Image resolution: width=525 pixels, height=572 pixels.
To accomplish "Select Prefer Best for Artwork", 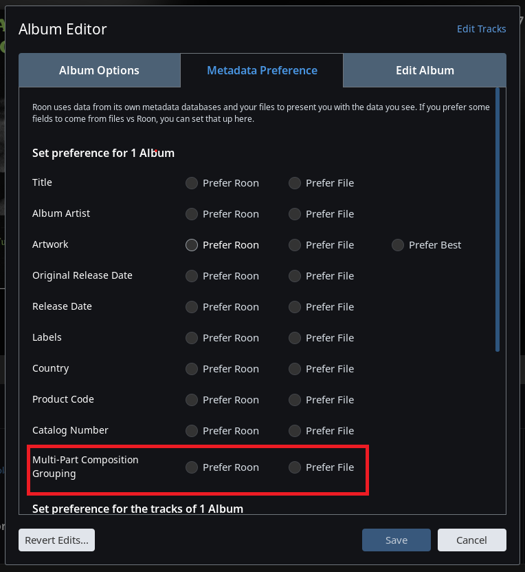I will coord(398,245).
